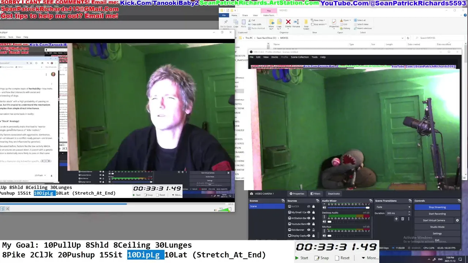Click the media player repeat icon
468x263 pixels.
tap(3, 209)
